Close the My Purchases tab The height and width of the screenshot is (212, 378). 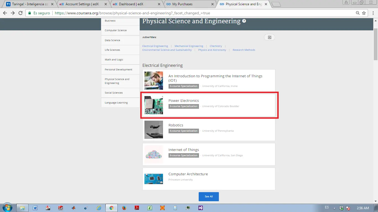213,4
